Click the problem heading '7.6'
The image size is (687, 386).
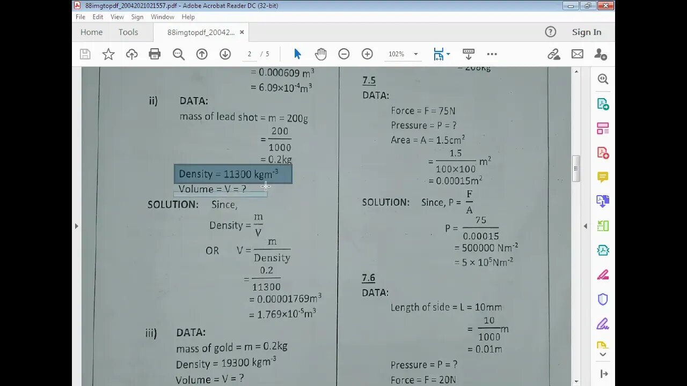click(x=369, y=278)
